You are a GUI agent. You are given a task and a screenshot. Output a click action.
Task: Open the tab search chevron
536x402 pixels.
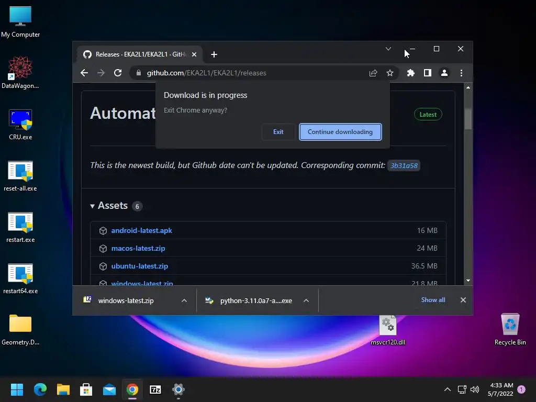coord(388,49)
